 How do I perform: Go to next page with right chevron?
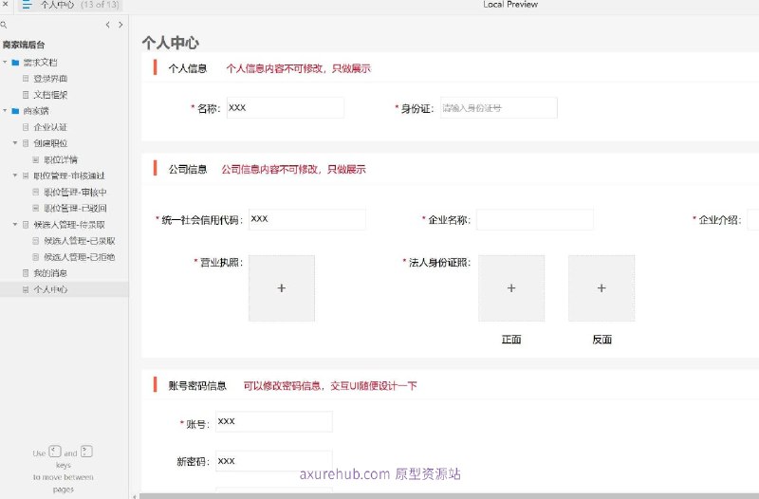coord(120,25)
